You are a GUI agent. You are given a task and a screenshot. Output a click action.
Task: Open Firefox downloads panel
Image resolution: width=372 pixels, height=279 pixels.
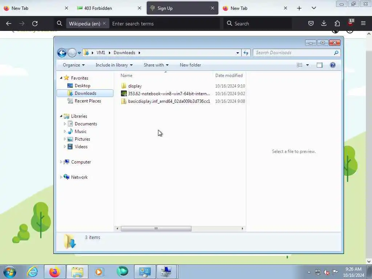pos(324,24)
